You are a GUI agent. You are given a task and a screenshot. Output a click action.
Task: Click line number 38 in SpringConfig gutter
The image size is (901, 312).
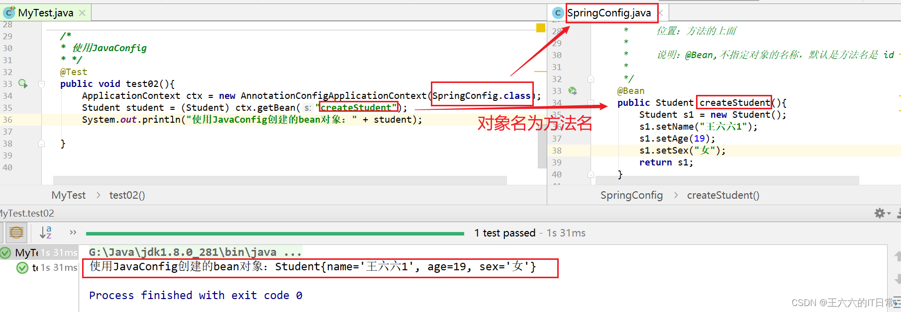[x=557, y=151]
